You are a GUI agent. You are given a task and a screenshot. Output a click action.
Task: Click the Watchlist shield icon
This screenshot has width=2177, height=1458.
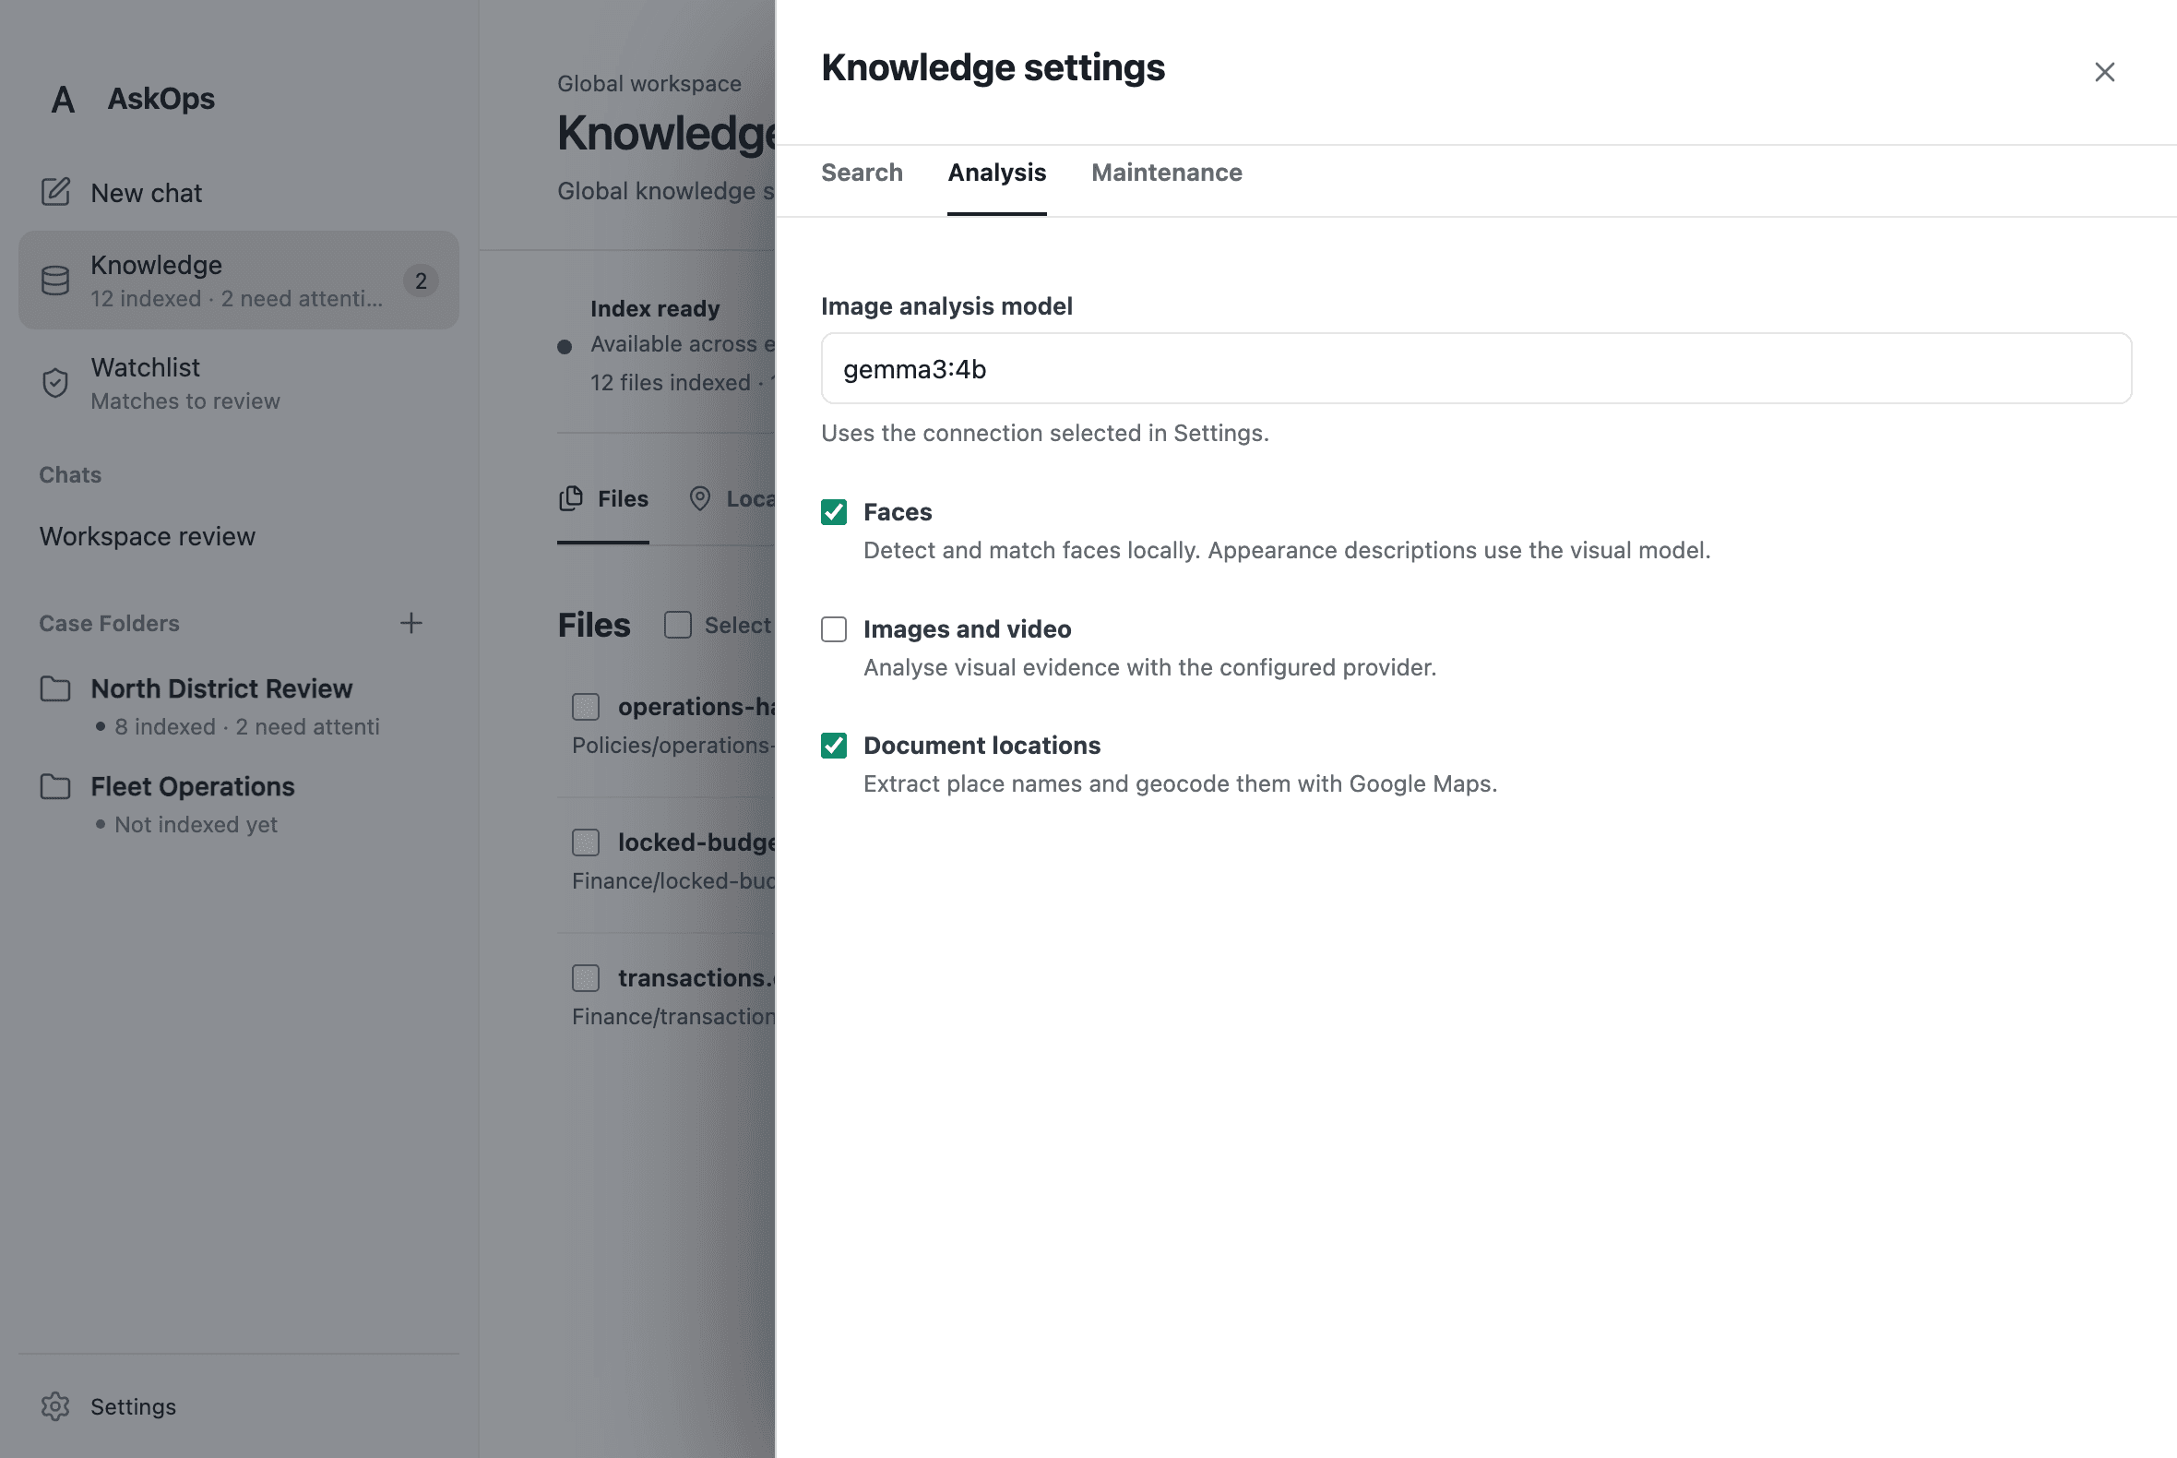pos(55,383)
